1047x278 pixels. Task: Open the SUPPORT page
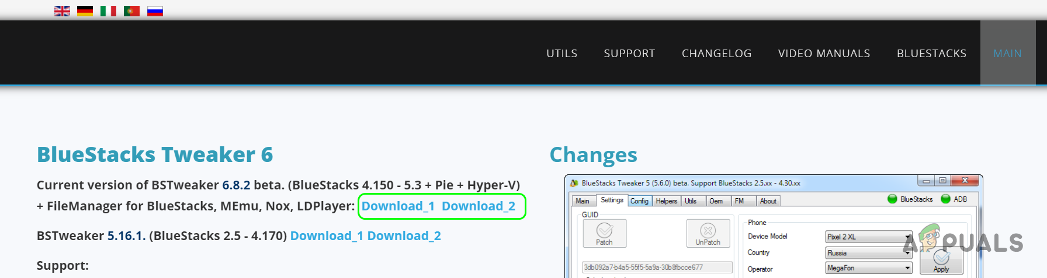point(629,53)
